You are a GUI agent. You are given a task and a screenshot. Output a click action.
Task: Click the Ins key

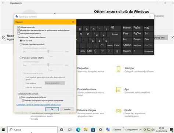(x=125, y=39)
